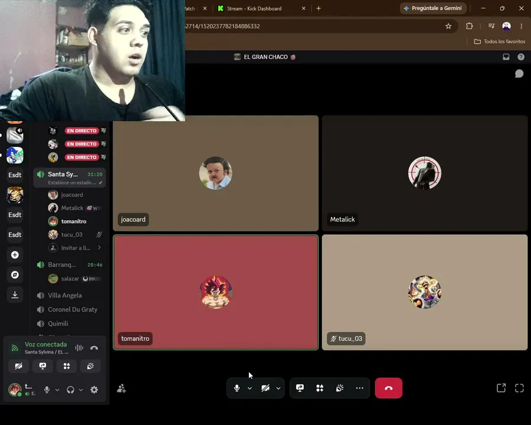Explore discoverable servers compass icon

coord(15,275)
